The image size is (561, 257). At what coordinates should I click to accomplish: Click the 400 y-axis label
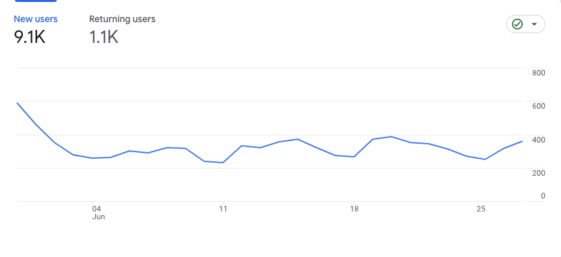tap(538, 140)
